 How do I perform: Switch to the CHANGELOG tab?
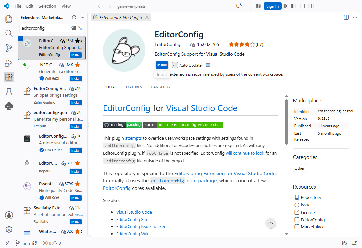159,87
